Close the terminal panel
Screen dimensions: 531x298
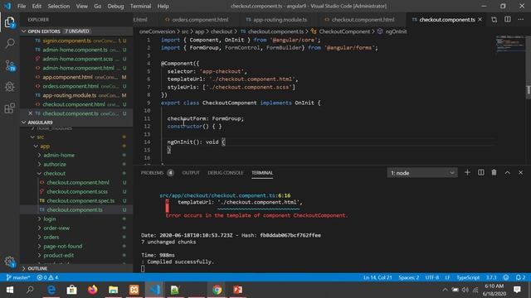coord(520,173)
